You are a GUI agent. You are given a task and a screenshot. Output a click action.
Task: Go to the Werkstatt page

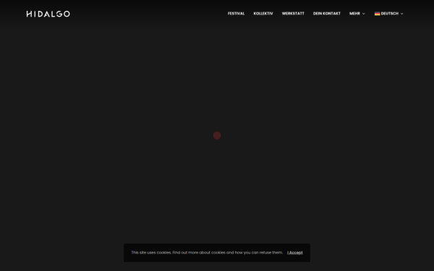293,14
